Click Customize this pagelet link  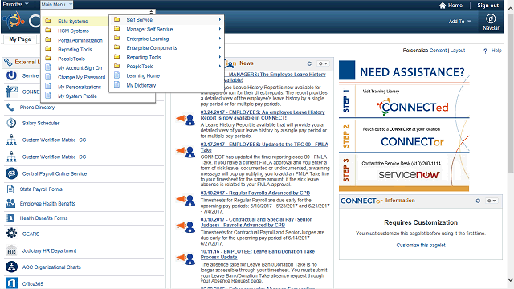(421, 245)
